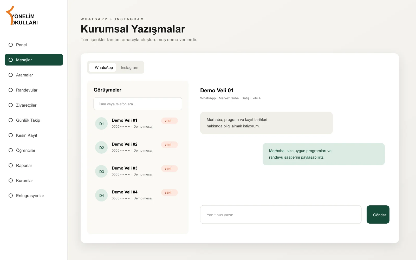Screen dimensions: 416x260
Task: Click the D1 avatar of Demo Veli 01
Action: [x=101, y=123]
